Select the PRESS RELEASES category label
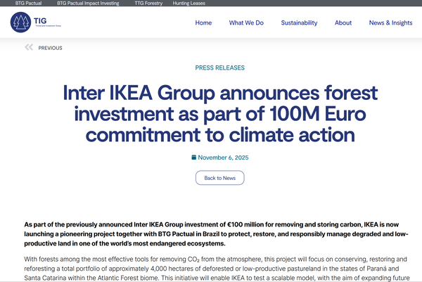The width and height of the screenshot is (422, 282). click(x=219, y=68)
